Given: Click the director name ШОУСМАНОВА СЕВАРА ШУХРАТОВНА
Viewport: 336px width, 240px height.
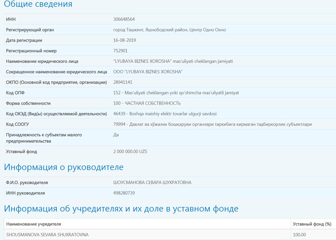Looking at the screenshot, I should (x=152, y=182).
